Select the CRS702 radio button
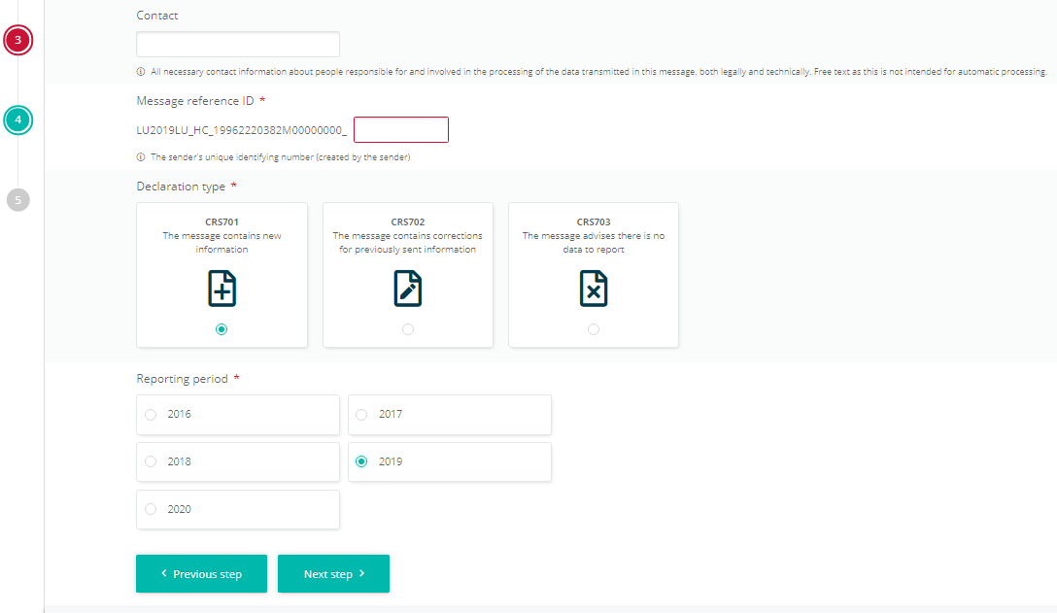 tap(408, 329)
